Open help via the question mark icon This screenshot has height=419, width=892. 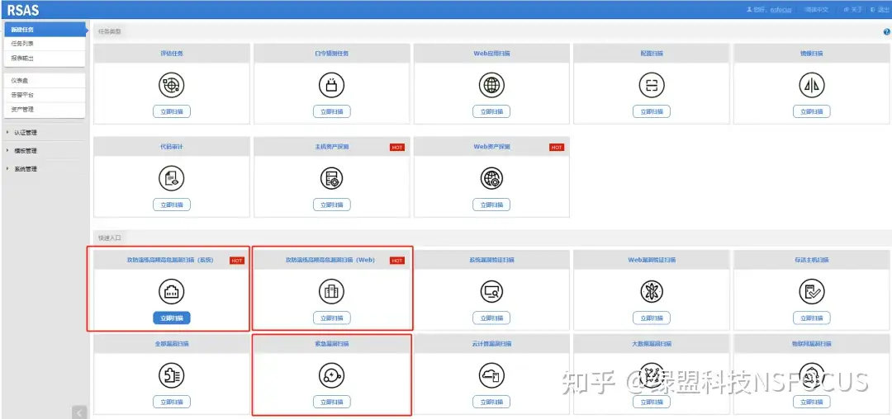pos(886,31)
